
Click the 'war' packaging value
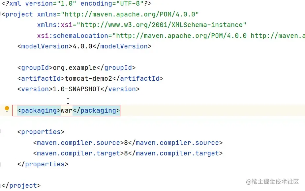pos(67,111)
